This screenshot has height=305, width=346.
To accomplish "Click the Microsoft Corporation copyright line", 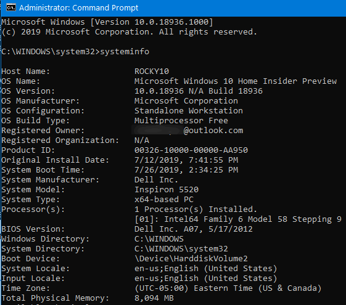I will click(x=129, y=32).
